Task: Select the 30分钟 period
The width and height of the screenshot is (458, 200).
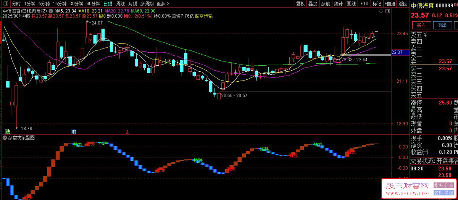Action: tap(76, 3)
